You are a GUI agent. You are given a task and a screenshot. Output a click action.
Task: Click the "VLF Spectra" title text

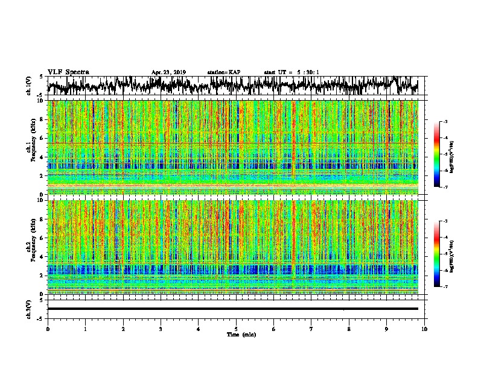point(68,72)
